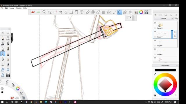Image resolution: width=186 pixels, height=104 pixels.
Task: Pick a color with eyedropper in Color Editor
Action: pyautogui.click(x=155, y=74)
